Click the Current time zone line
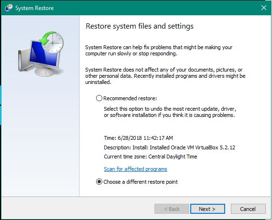Screen dimensions: 272x220 coord(151,157)
